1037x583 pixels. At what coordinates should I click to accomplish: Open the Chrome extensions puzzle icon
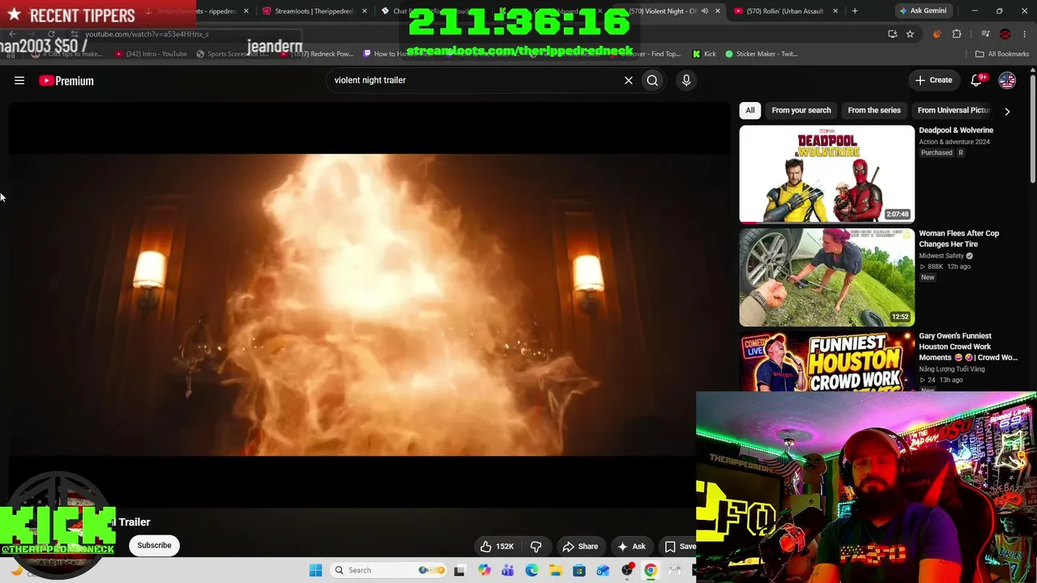pyautogui.click(x=957, y=34)
